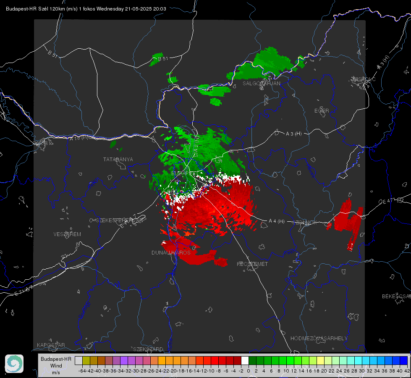Image resolution: width=411 pixels, height=378 pixels.
Task: Click the DUNAÚJVÁROS city label
Action: click(171, 252)
